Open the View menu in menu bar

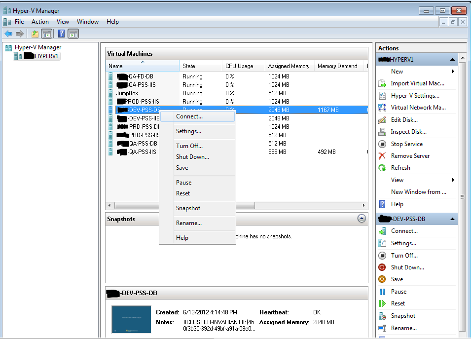coord(63,22)
